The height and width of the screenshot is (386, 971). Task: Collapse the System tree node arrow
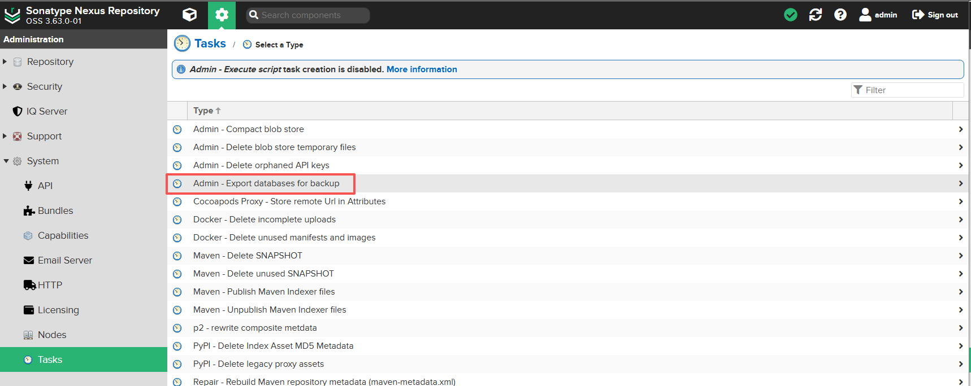pyautogui.click(x=6, y=161)
